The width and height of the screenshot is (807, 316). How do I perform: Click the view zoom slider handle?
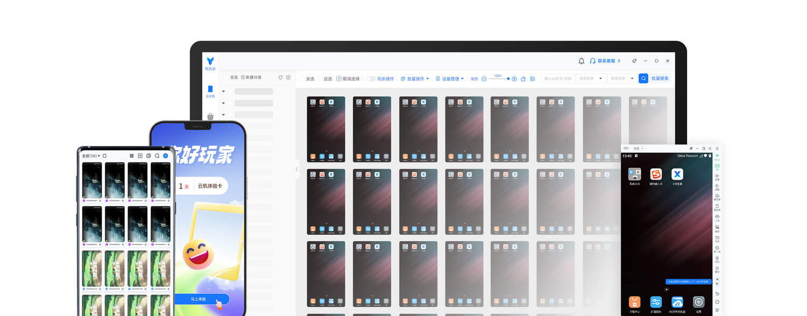pos(508,79)
